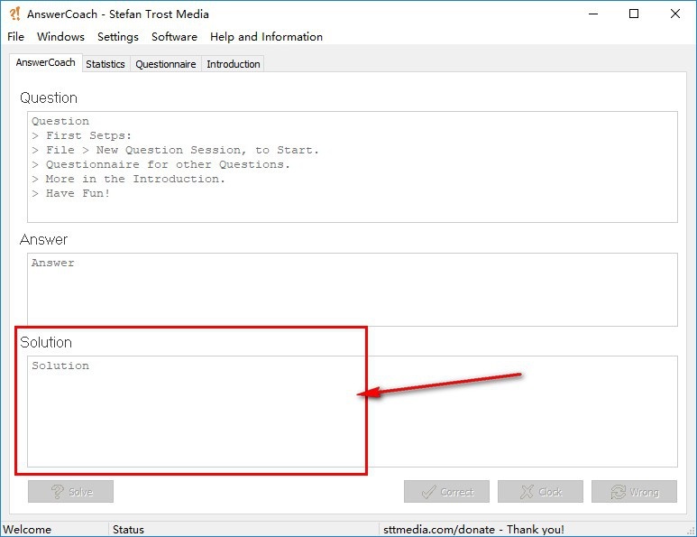Switch to the Introduction tab
The width and height of the screenshot is (697, 537).
[234, 64]
